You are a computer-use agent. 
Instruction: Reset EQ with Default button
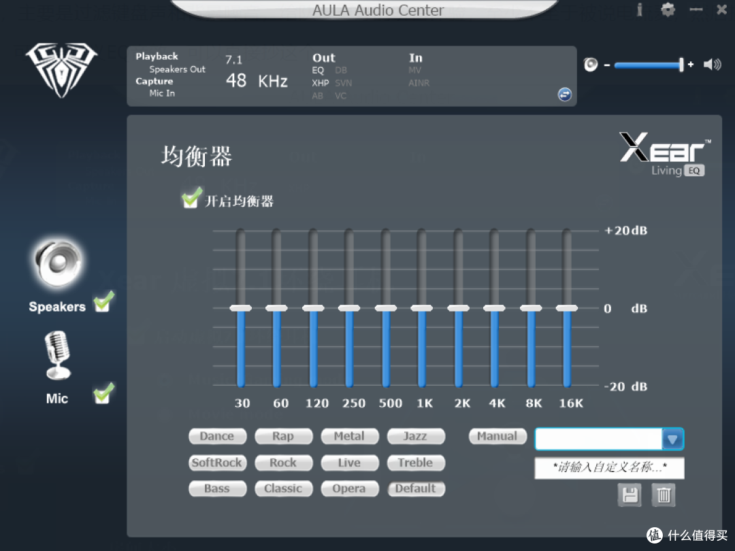pos(416,488)
